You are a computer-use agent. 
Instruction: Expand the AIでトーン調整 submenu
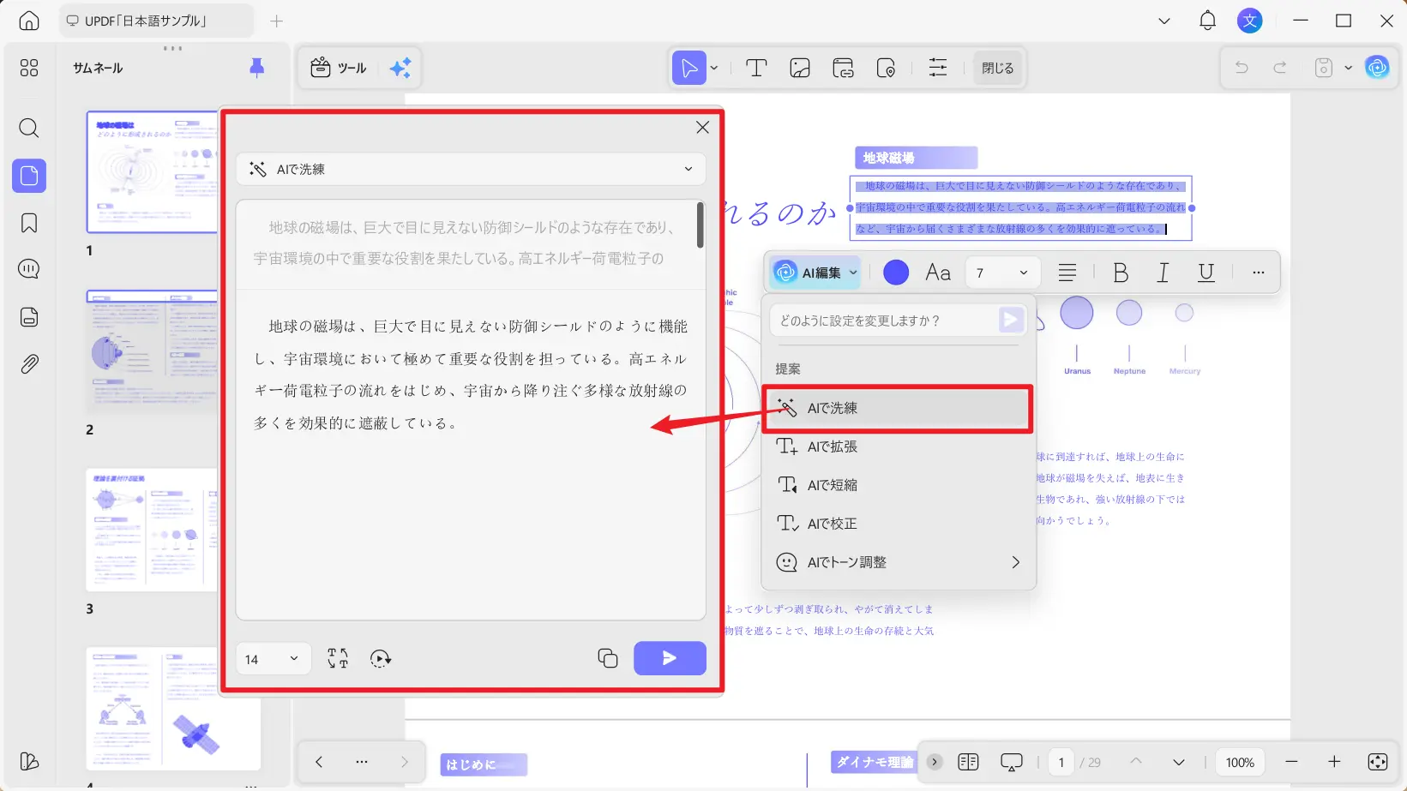898,561
